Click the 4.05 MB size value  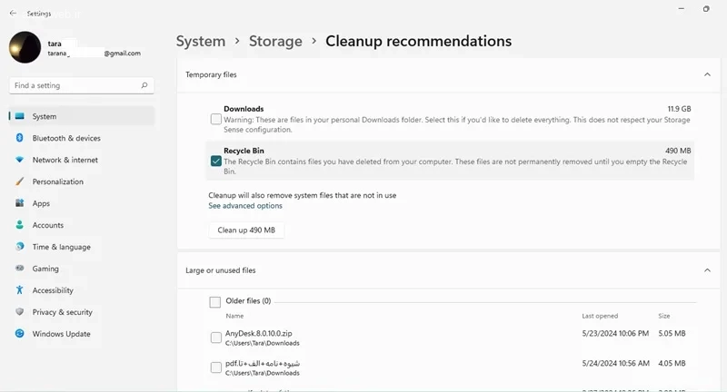tap(672, 363)
